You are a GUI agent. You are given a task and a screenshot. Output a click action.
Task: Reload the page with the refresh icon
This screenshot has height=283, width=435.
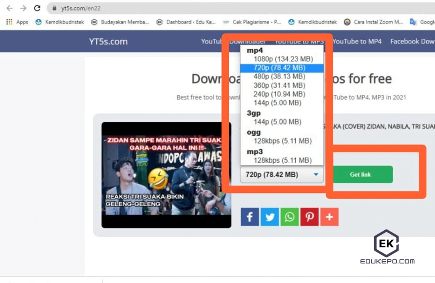(37, 8)
